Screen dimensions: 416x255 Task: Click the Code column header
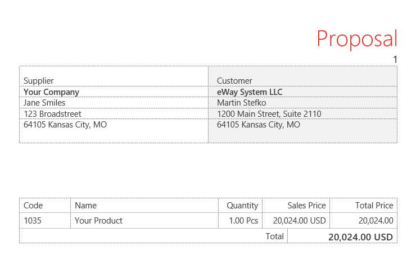pos(45,206)
